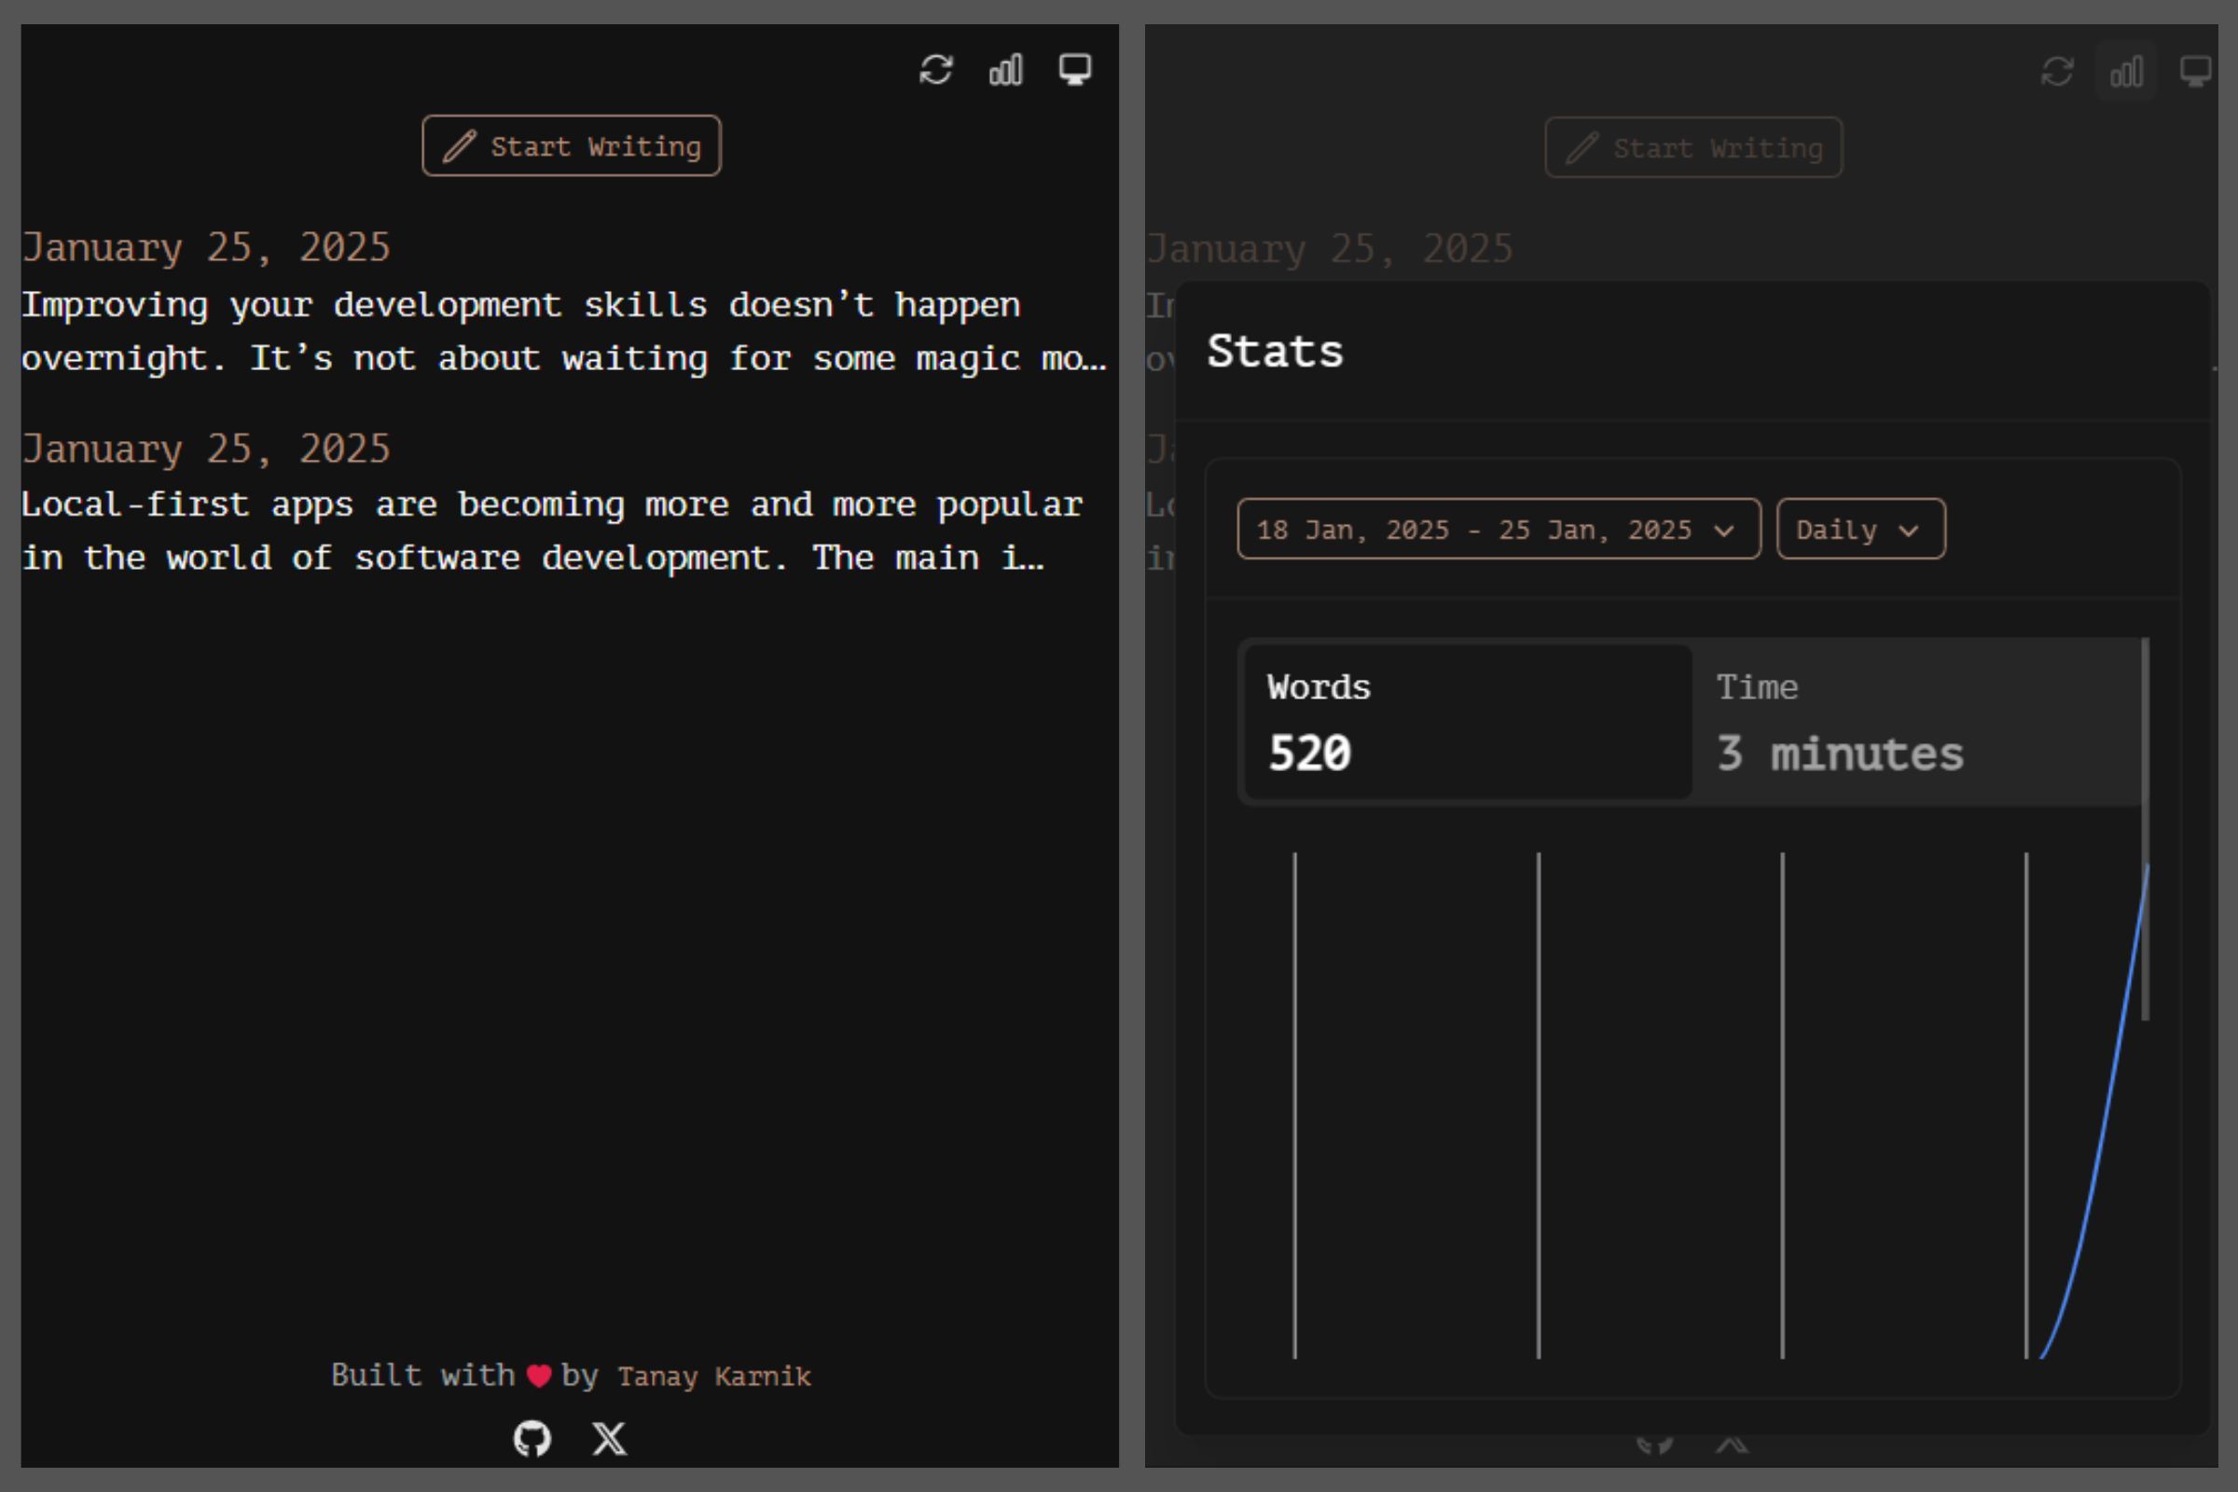Click the bird icon below the Stats panel
Screen dimensions: 2238x1492
pyautogui.click(x=1651, y=1445)
